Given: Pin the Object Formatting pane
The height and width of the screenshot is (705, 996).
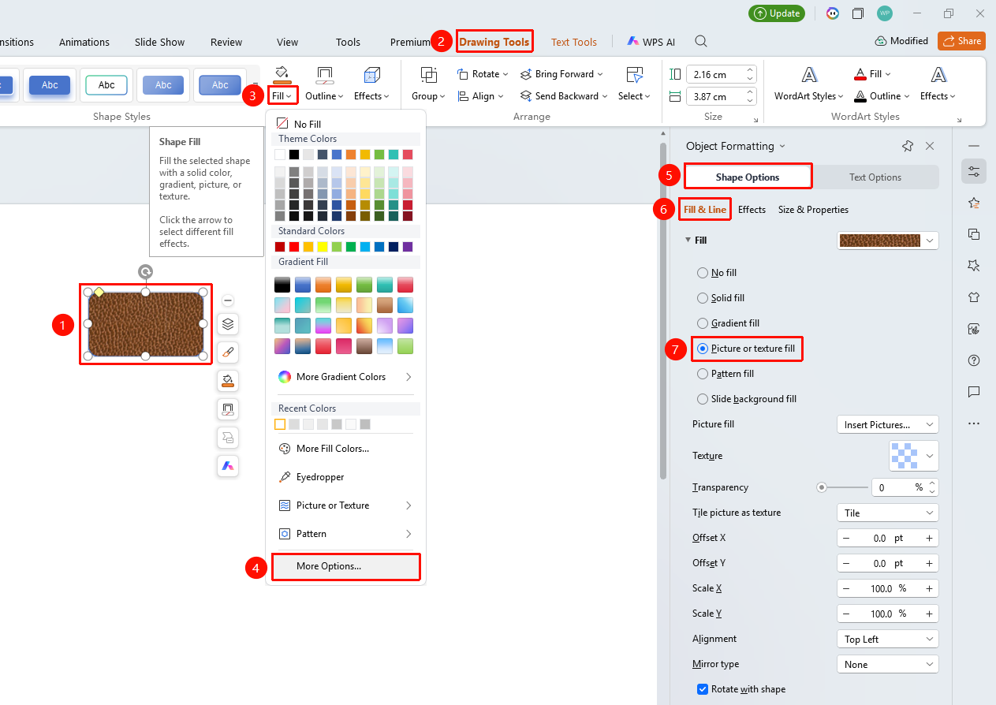Looking at the screenshot, I should (908, 146).
